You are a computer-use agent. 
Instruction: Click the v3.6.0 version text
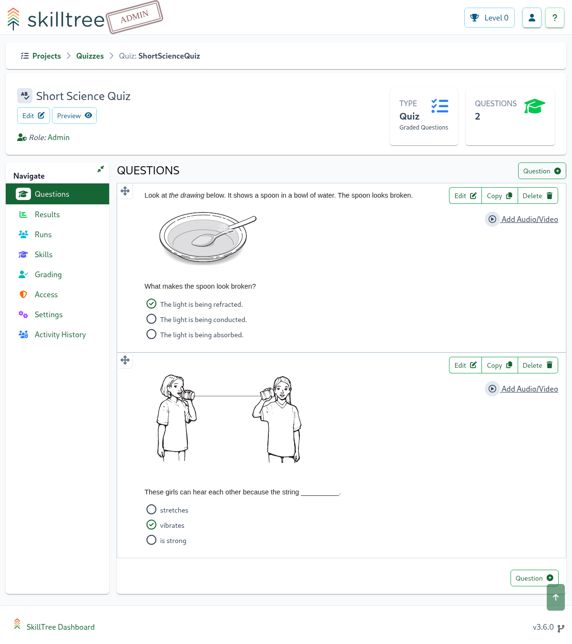pos(543,627)
